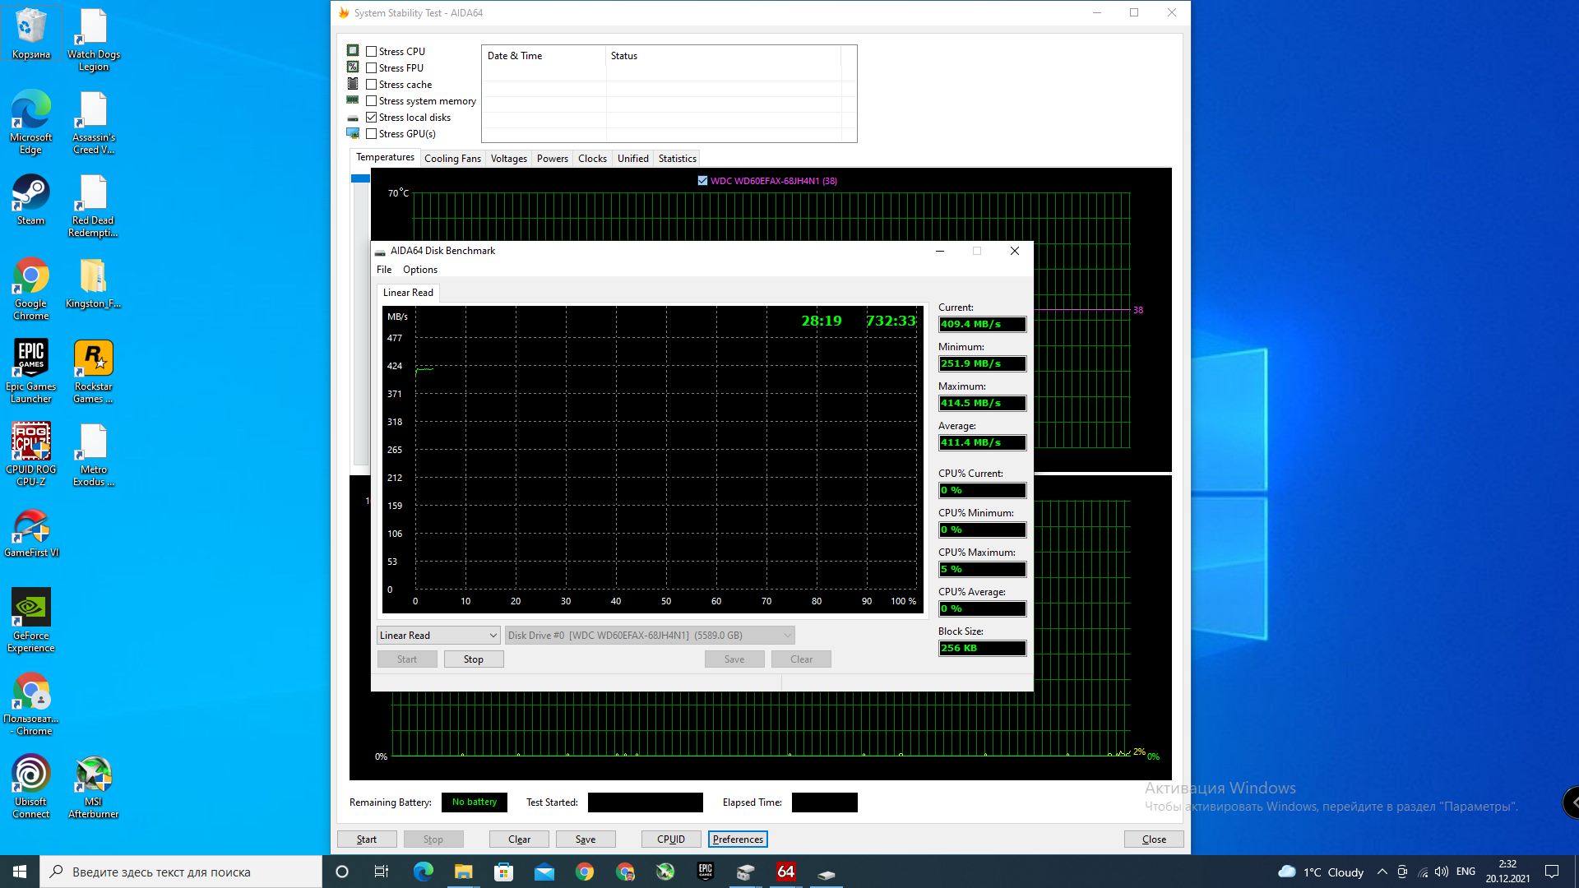Click the Preferences button
The height and width of the screenshot is (888, 1579).
point(738,839)
